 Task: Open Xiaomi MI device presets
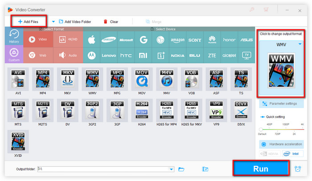pos(143,56)
